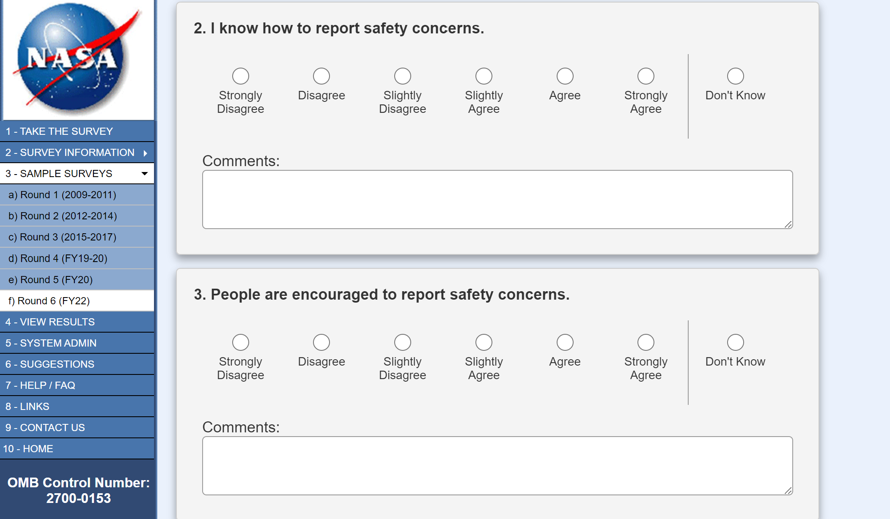Open the Contact Us page
The image size is (890, 519).
45,428
